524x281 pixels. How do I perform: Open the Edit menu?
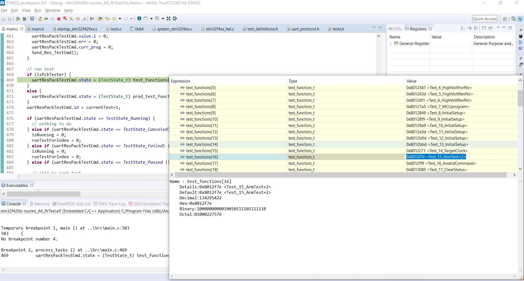coord(14,10)
